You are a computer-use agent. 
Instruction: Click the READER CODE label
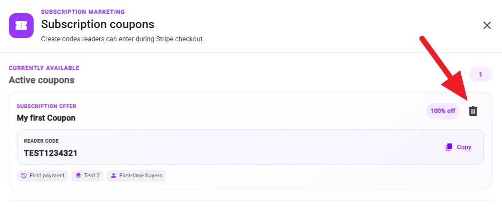tap(41, 141)
